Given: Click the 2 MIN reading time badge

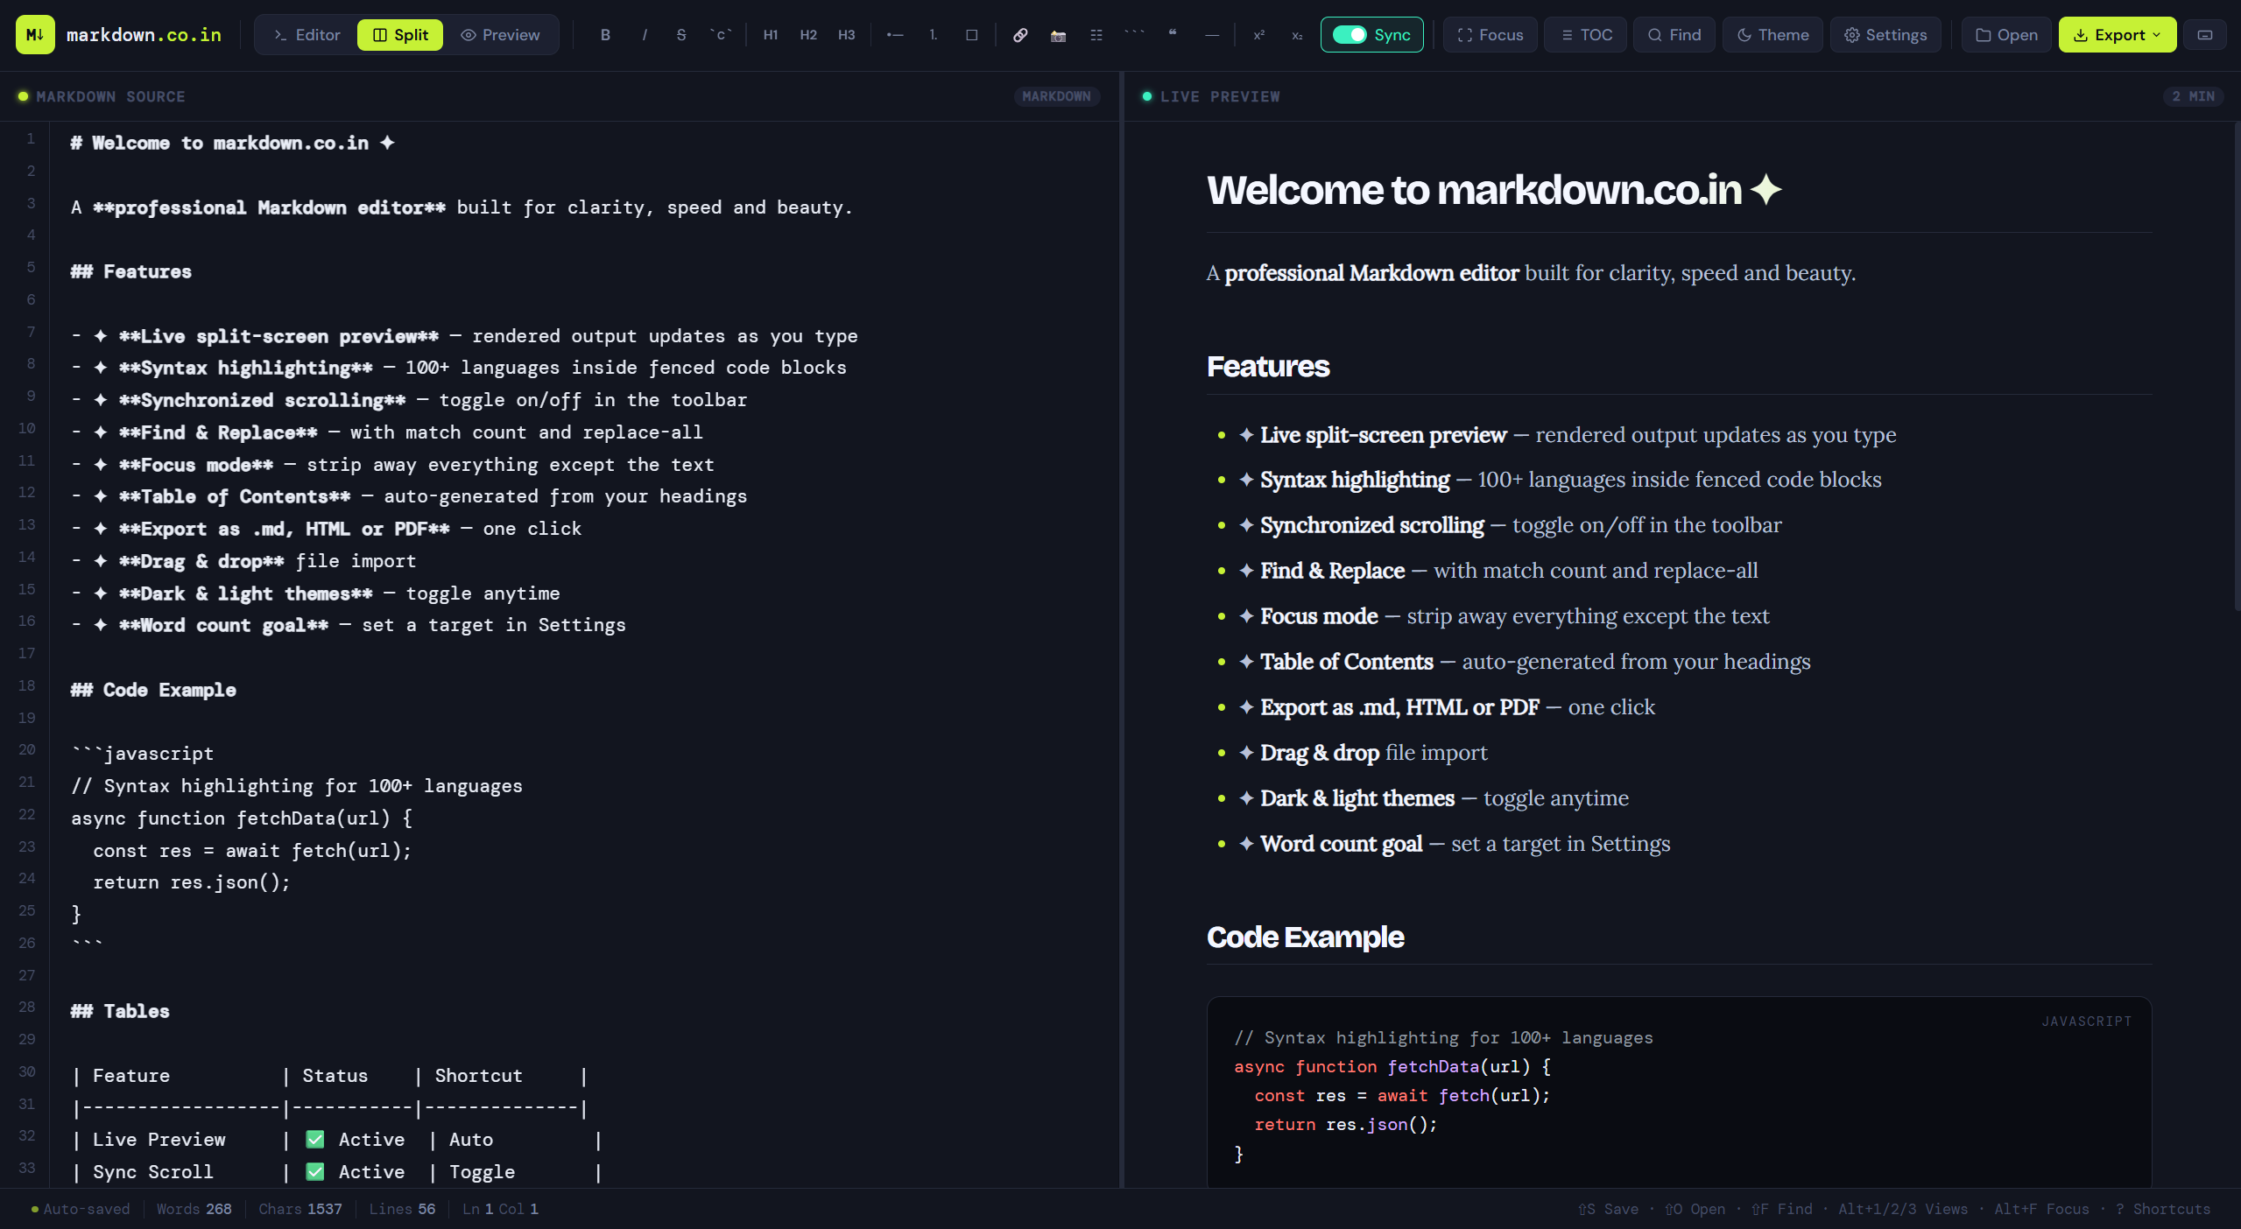Looking at the screenshot, I should [x=2193, y=96].
